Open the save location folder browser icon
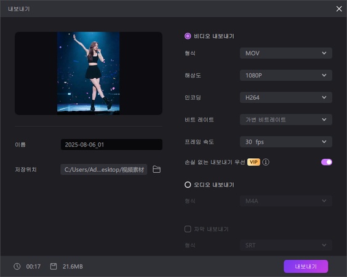The image size is (347, 277). click(157, 169)
